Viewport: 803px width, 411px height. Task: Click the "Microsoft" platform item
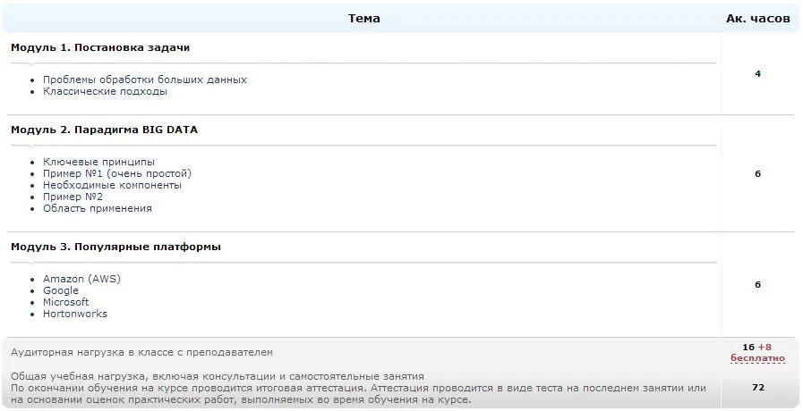[66, 302]
